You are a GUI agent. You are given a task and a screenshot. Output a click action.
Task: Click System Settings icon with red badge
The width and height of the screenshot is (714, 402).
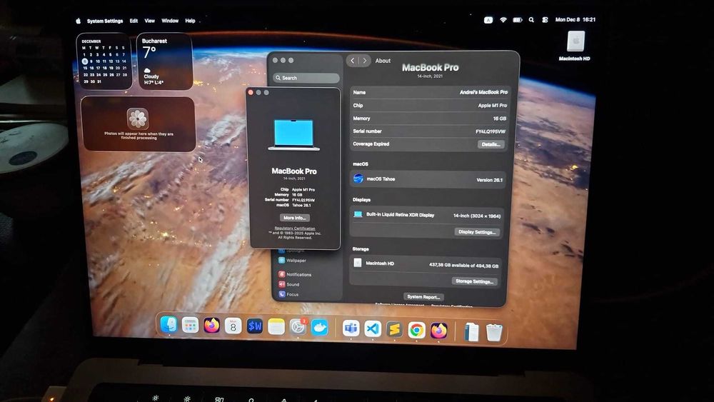pos(298,327)
